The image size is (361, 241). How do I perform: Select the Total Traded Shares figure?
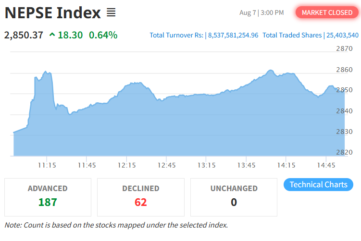[342, 35]
